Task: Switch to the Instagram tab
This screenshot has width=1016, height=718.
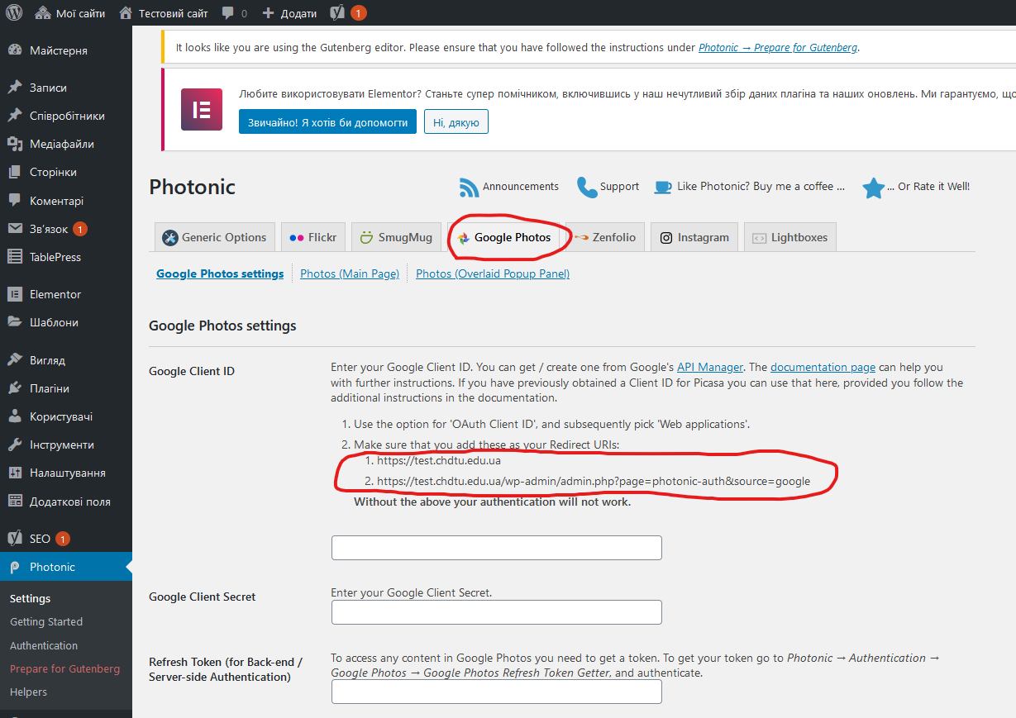Action: pos(694,237)
